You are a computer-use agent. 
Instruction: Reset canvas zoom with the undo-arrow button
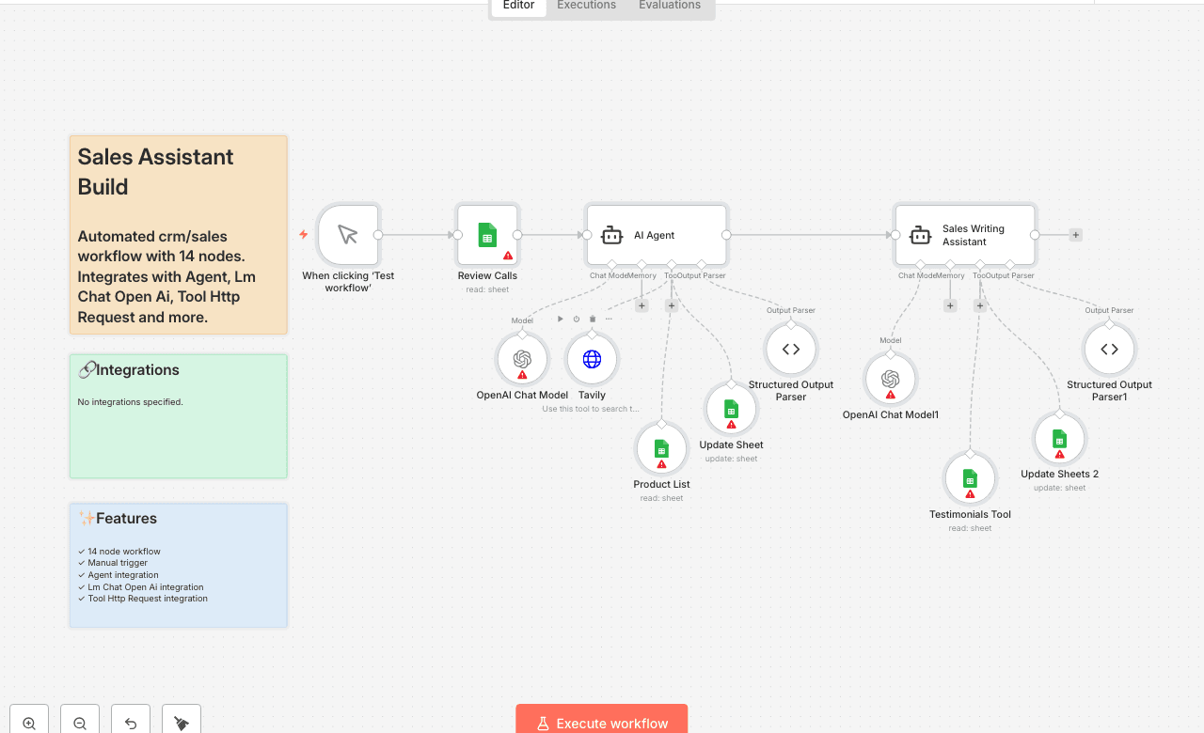pyautogui.click(x=131, y=723)
